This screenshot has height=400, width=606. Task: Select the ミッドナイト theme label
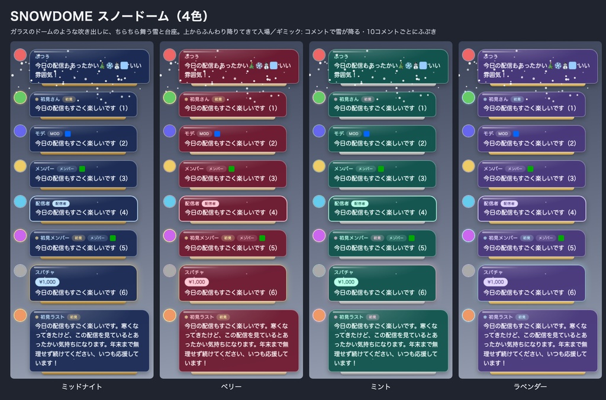coord(82,386)
